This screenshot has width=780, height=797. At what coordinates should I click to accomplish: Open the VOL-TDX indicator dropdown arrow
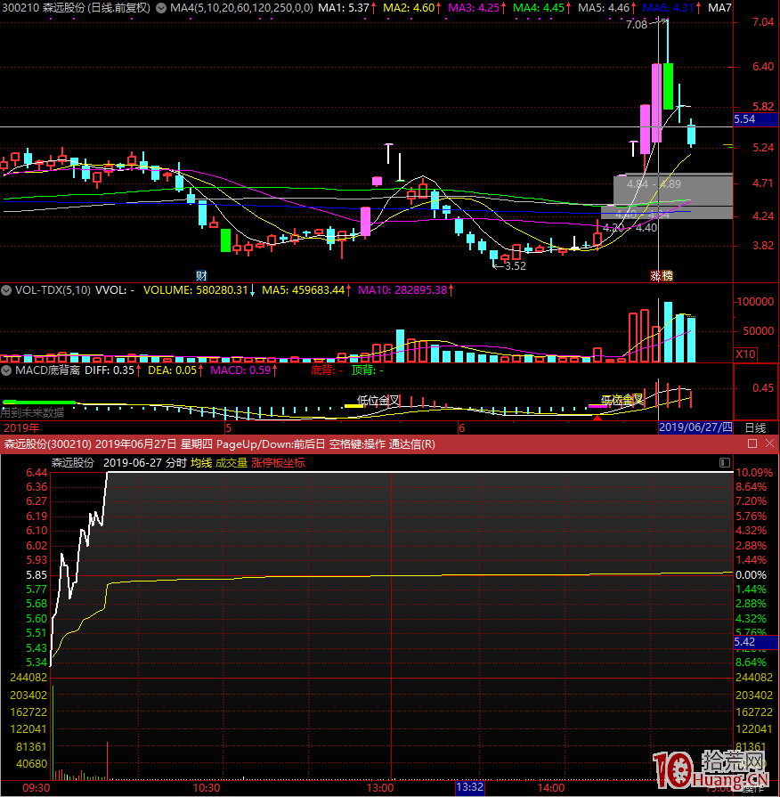coord(6,290)
